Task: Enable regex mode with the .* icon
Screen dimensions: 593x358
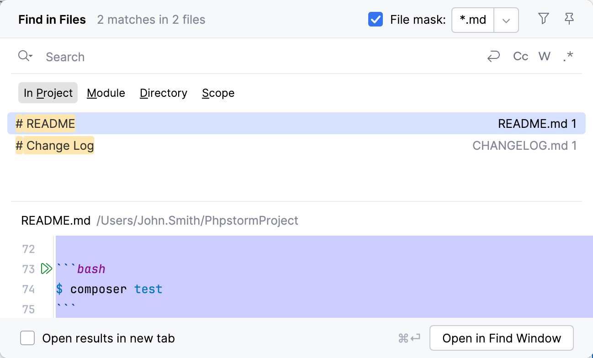Action: point(568,56)
